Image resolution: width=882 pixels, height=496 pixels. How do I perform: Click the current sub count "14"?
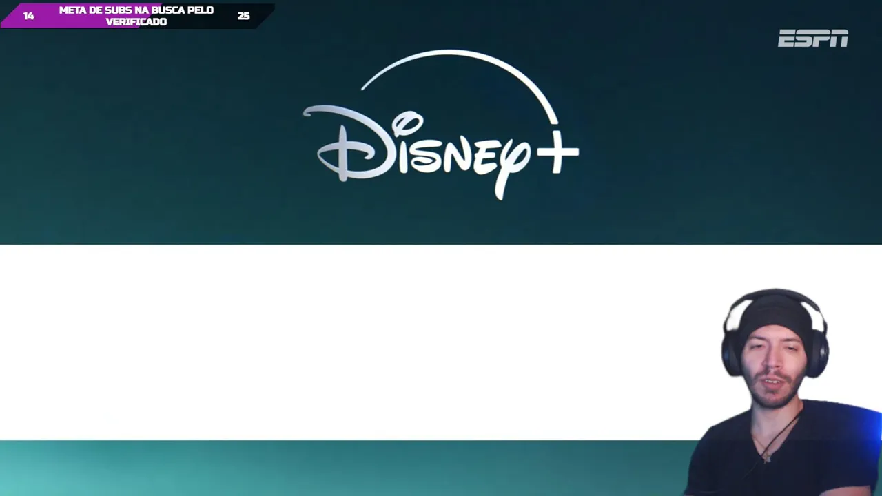click(x=28, y=16)
